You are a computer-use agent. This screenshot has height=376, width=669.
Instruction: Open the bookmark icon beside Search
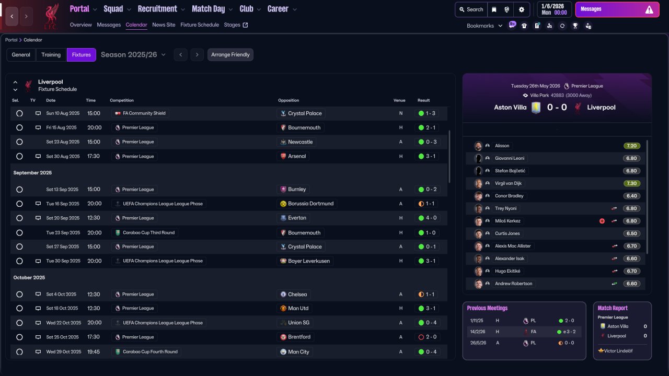494,9
